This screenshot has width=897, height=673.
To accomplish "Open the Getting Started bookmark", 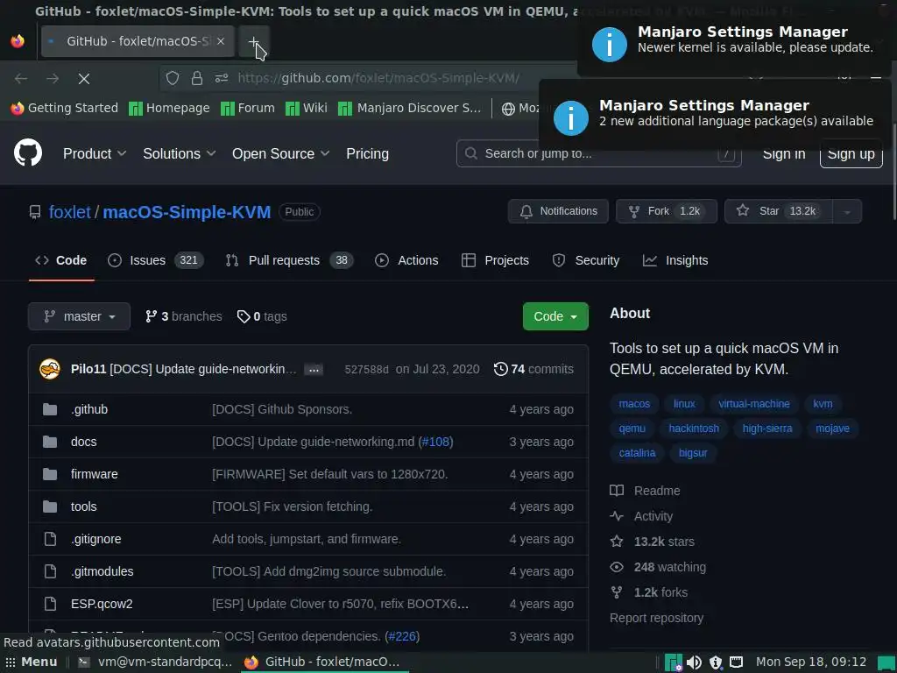I will coord(64,108).
